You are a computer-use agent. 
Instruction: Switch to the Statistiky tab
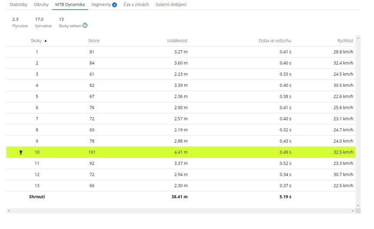tap(19, 5)
